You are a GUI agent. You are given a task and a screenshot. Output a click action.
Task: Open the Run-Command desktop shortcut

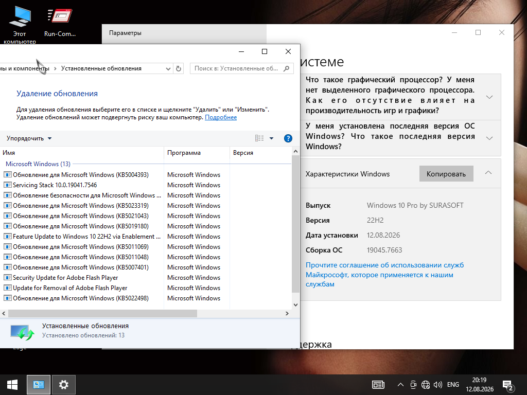[x=60, y=22]
